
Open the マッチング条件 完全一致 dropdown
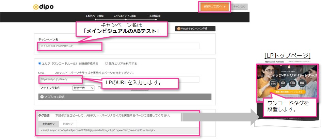pyautogui.click(x=83, y=88)
